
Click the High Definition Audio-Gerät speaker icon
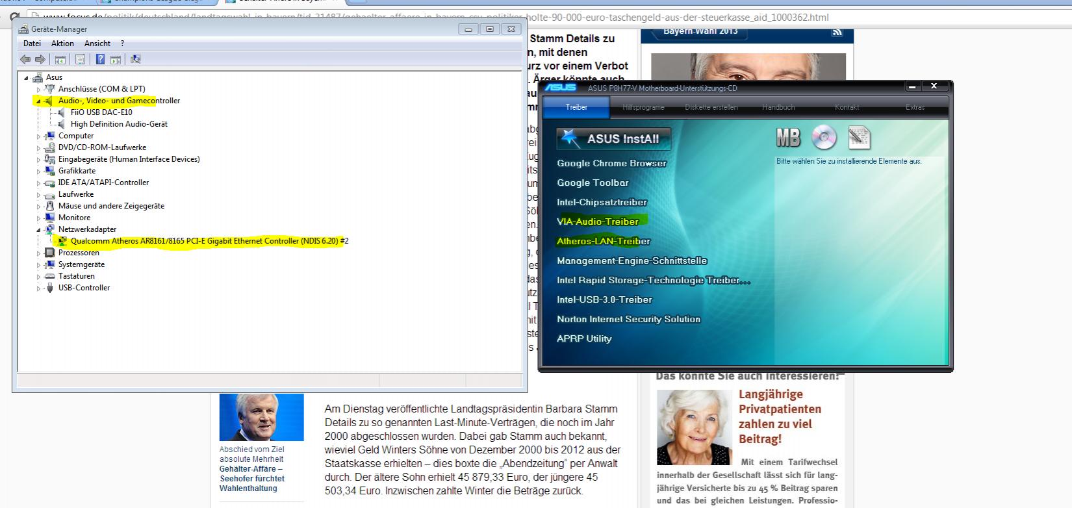point(62,124)
